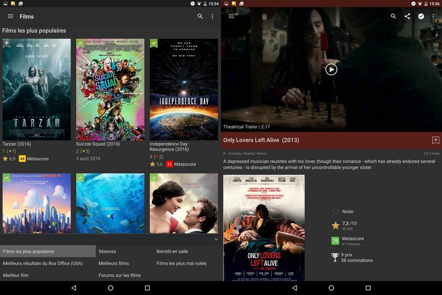
Task: Tap the Comedy | Drama | Horror genres
Action: (x=247, y=153)
